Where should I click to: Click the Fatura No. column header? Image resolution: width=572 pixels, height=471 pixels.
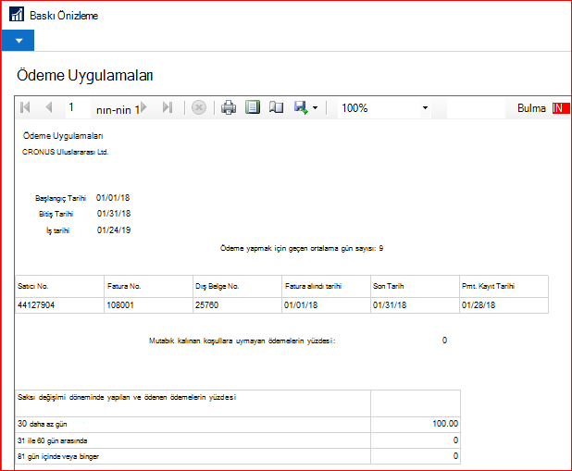(x=148, y=287)
